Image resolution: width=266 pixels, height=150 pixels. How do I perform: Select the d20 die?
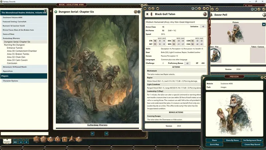point(36,139)
